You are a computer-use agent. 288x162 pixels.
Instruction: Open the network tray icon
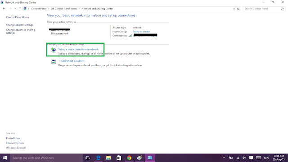[x=238, y=158]
